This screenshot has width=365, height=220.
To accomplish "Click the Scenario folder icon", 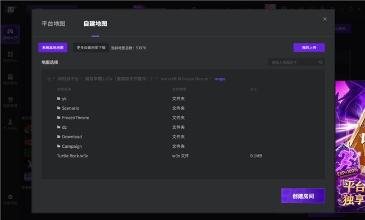I will pos(58,108).
